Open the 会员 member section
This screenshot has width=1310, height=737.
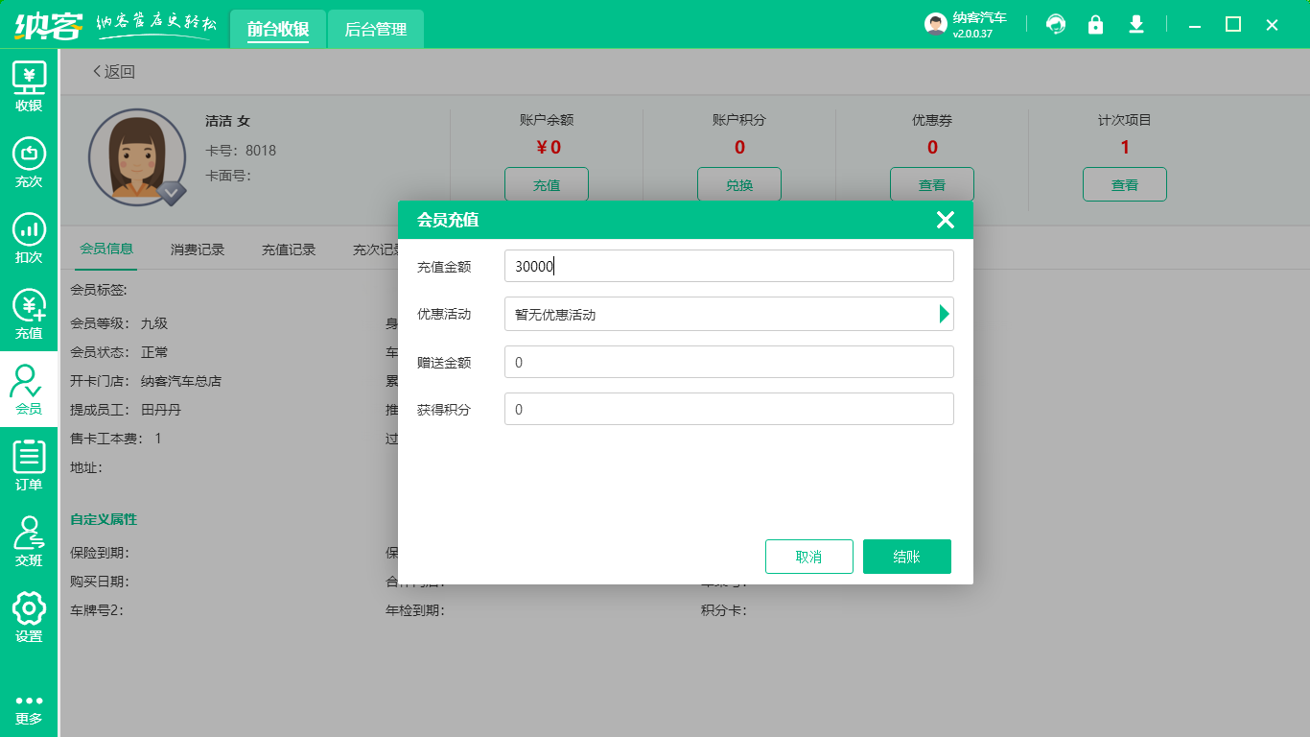(x=29, y=392)
